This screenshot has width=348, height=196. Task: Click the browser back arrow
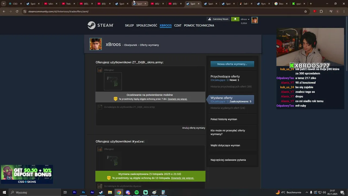[4, 11]
